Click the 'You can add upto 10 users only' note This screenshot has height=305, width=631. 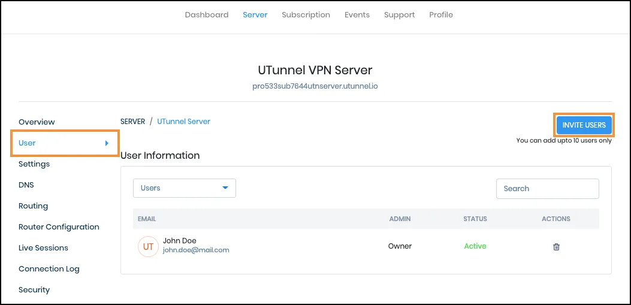(x=564, y=140)
